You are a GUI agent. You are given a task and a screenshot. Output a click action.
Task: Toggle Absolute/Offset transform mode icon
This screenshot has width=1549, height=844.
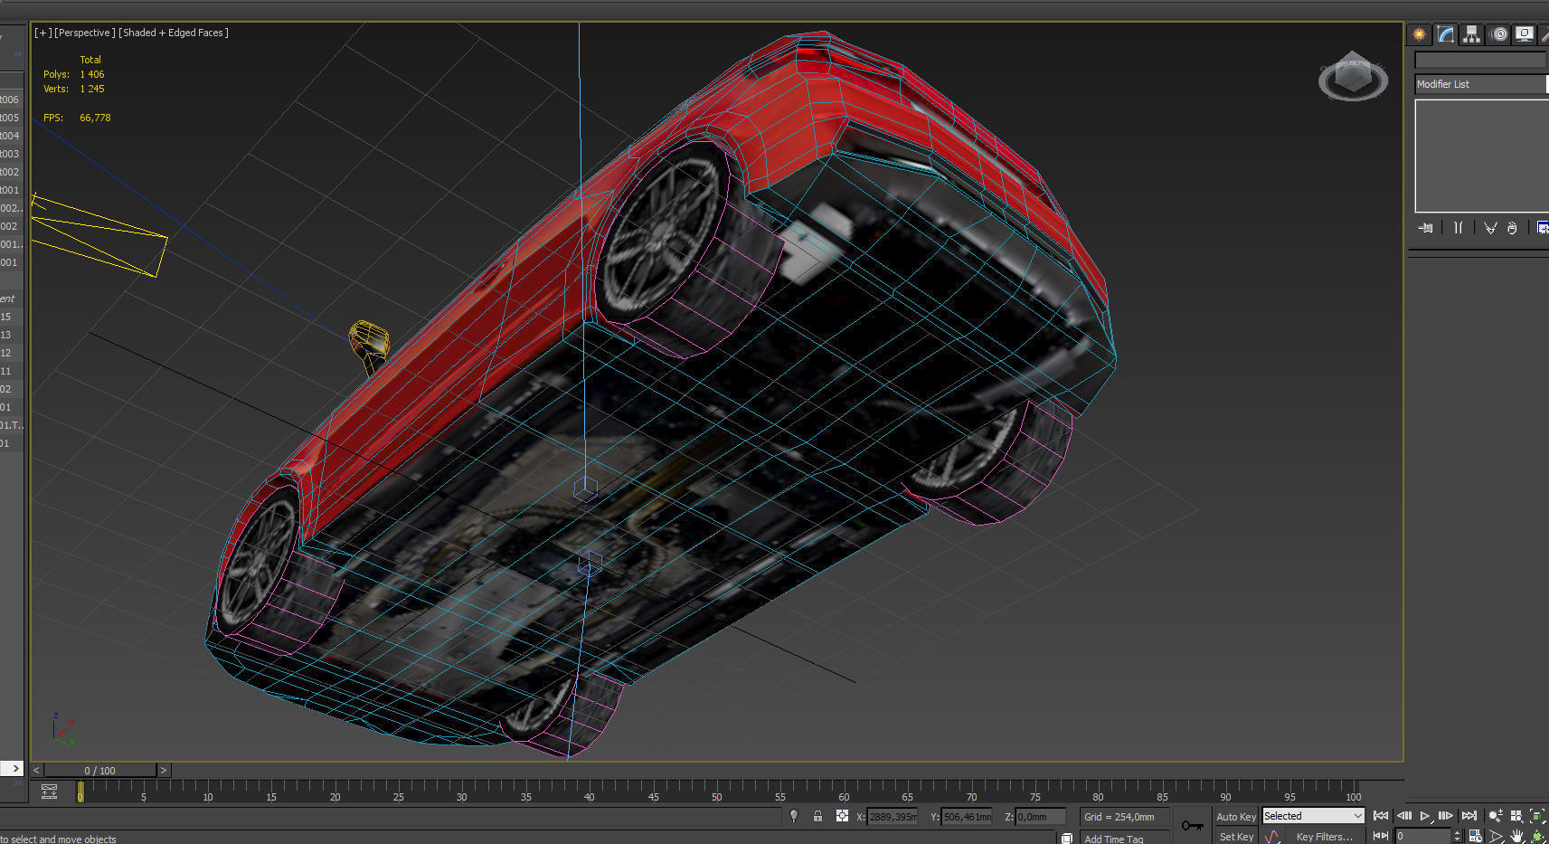pos(842,816)
